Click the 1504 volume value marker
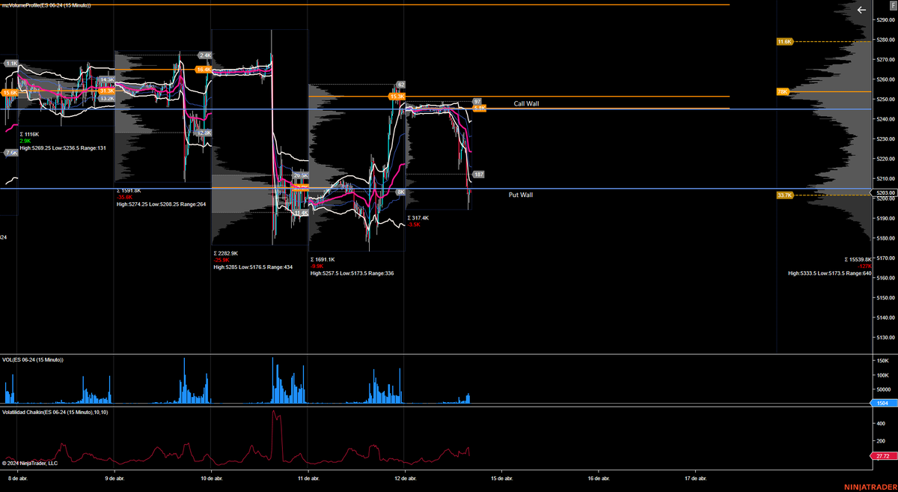 884,403
